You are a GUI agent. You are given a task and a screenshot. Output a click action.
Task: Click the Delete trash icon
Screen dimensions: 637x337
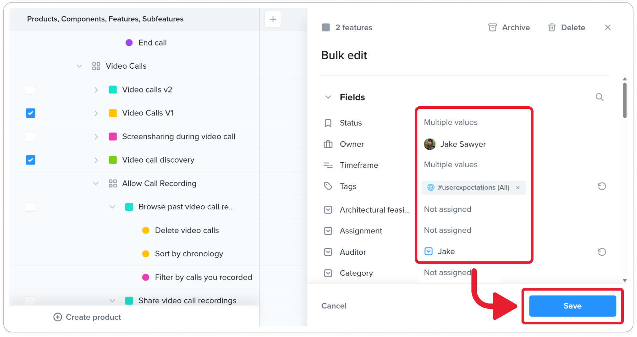point(552,28)
